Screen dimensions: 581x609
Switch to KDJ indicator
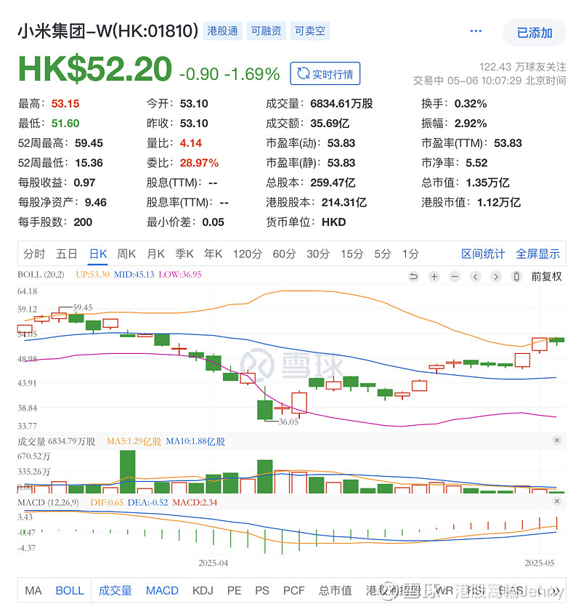click(202, 590)
